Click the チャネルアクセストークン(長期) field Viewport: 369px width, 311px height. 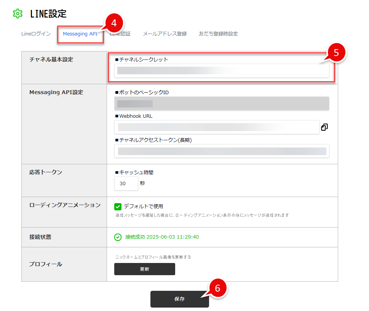pos(222,151)
